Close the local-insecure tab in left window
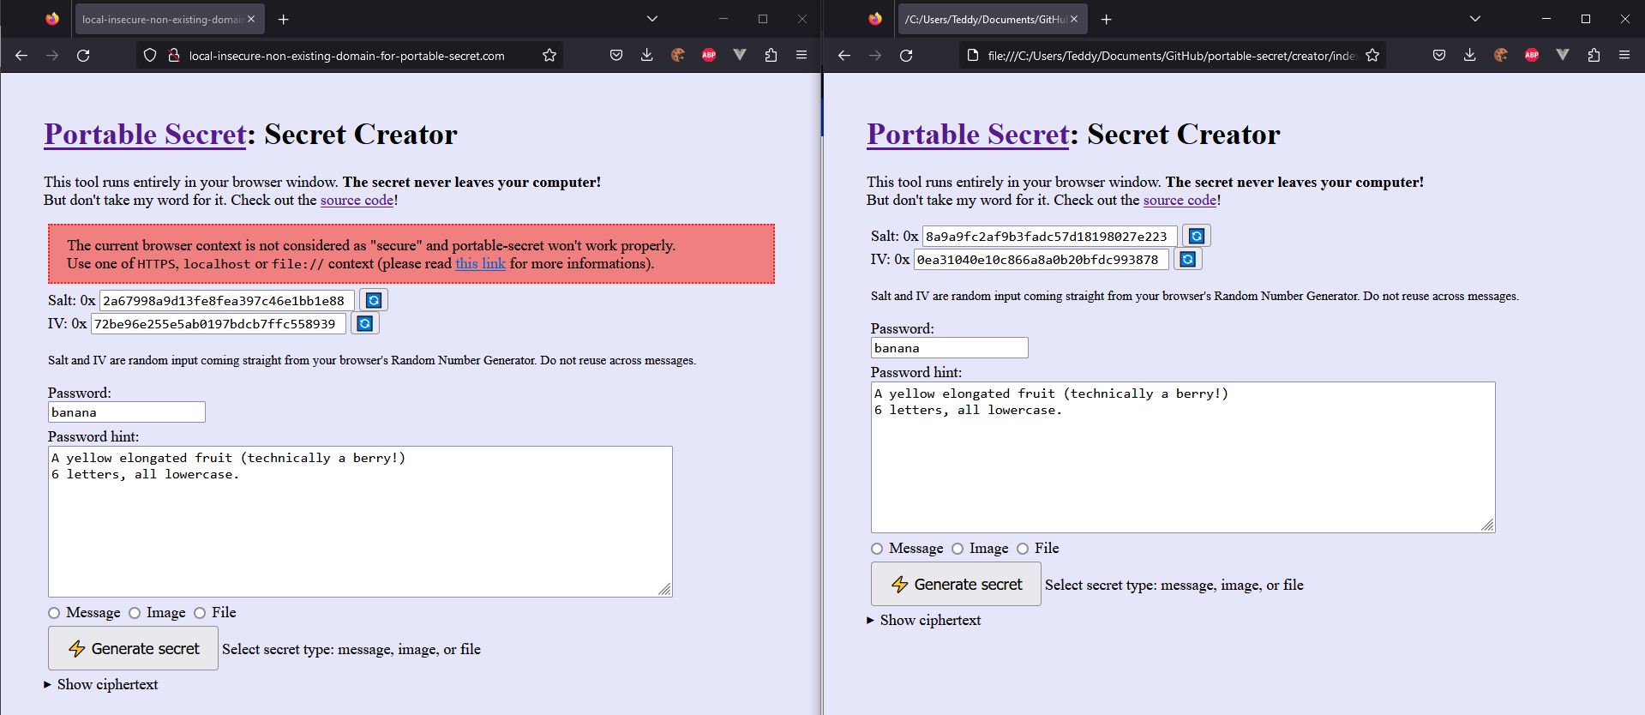1645x715 pixels. (251, 19)
